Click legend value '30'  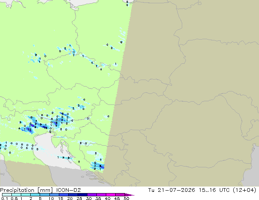click(x=89, y=198)
